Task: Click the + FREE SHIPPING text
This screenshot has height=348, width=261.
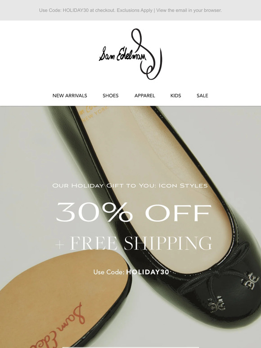Action: [134, 243]
